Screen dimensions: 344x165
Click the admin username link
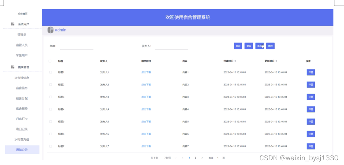[61, 30]
